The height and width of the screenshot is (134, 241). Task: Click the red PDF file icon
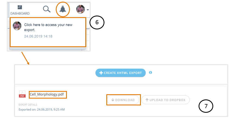(22, 94)
